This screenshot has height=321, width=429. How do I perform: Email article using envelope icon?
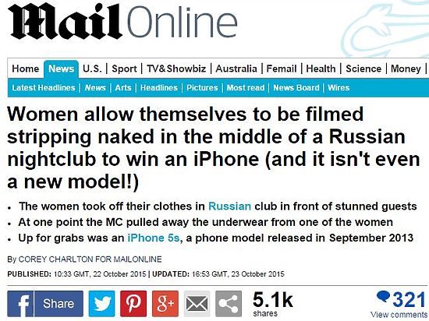pyautogui.click(x=197, y=304)
